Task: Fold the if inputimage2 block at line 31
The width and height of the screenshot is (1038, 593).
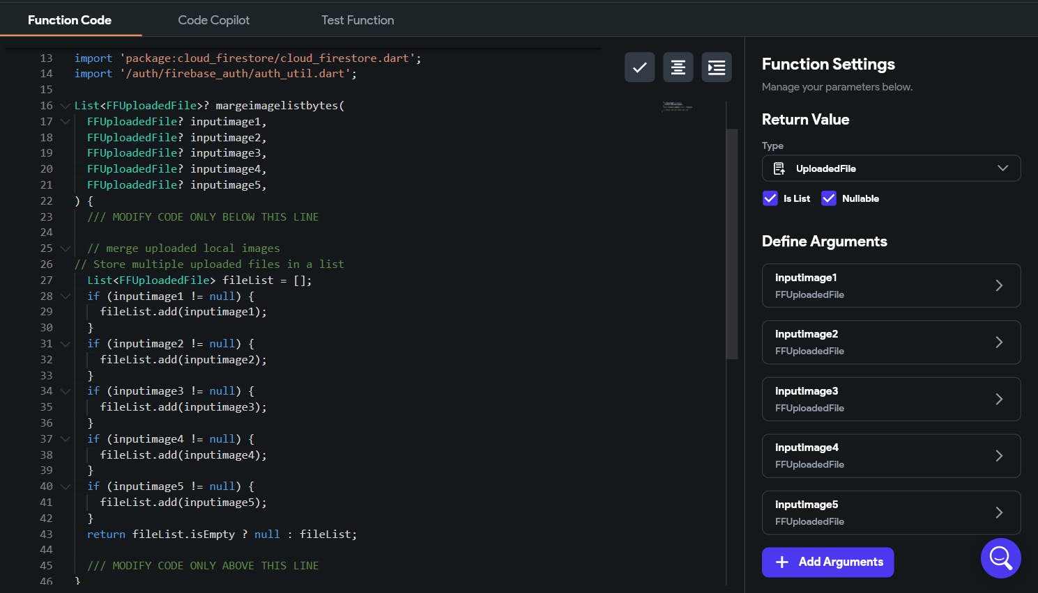Action: pyautogui.click(x=65, y=344)
